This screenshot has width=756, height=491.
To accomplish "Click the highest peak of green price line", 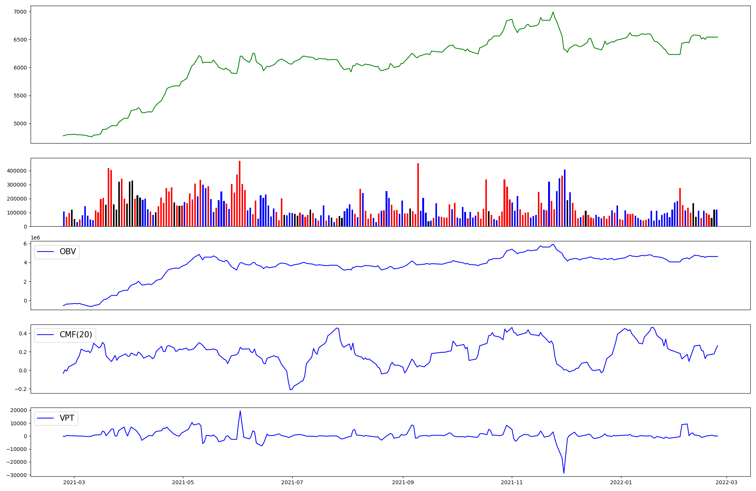I will click(553, 12).
